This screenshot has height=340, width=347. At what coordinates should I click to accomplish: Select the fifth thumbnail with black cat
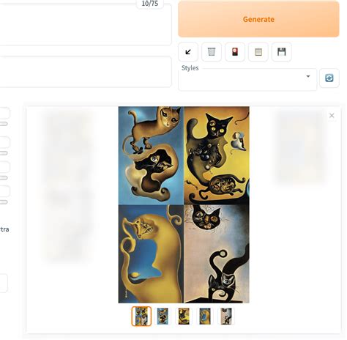(x=227, y=317)
